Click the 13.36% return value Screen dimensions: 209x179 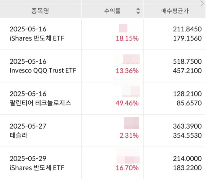click(x=127, y=71)
